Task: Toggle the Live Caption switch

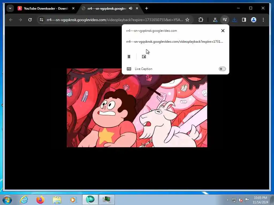Action: [x=222, y=69]
